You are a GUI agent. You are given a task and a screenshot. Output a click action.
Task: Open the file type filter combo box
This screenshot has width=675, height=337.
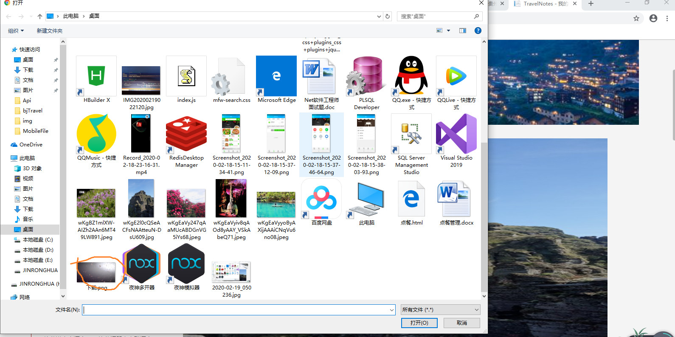tap(441, 310)
